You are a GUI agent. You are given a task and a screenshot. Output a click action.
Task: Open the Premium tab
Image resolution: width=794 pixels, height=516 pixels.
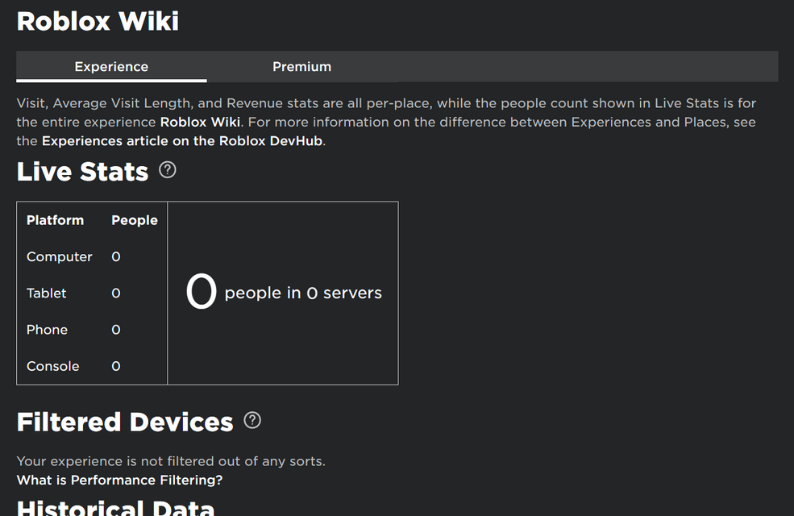click(x=301, y=67)
